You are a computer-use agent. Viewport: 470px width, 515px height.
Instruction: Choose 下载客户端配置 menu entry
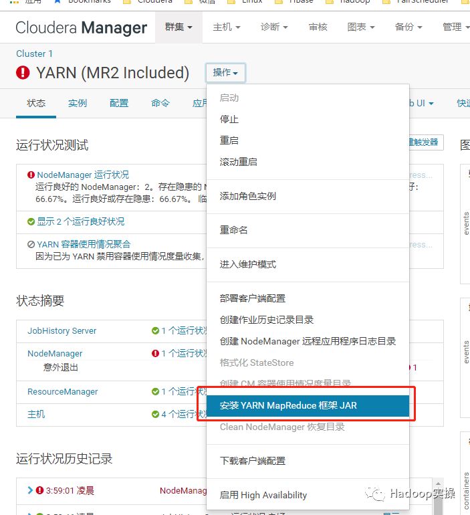tap(308, 461)
